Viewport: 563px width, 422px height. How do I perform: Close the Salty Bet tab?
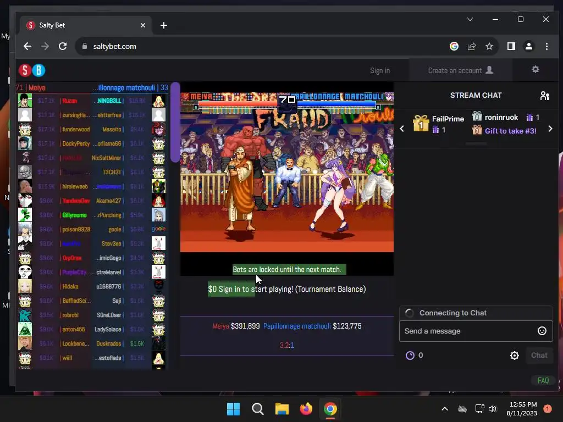pyautogui.click(x=143, y=25)
